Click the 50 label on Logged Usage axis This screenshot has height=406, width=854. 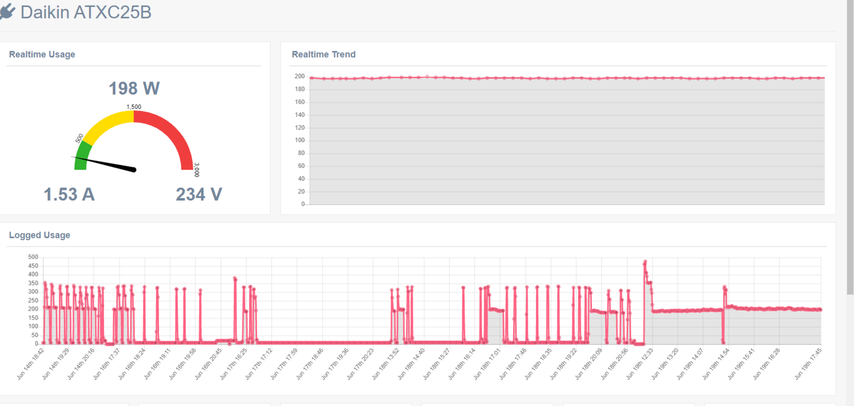[35, 335]
